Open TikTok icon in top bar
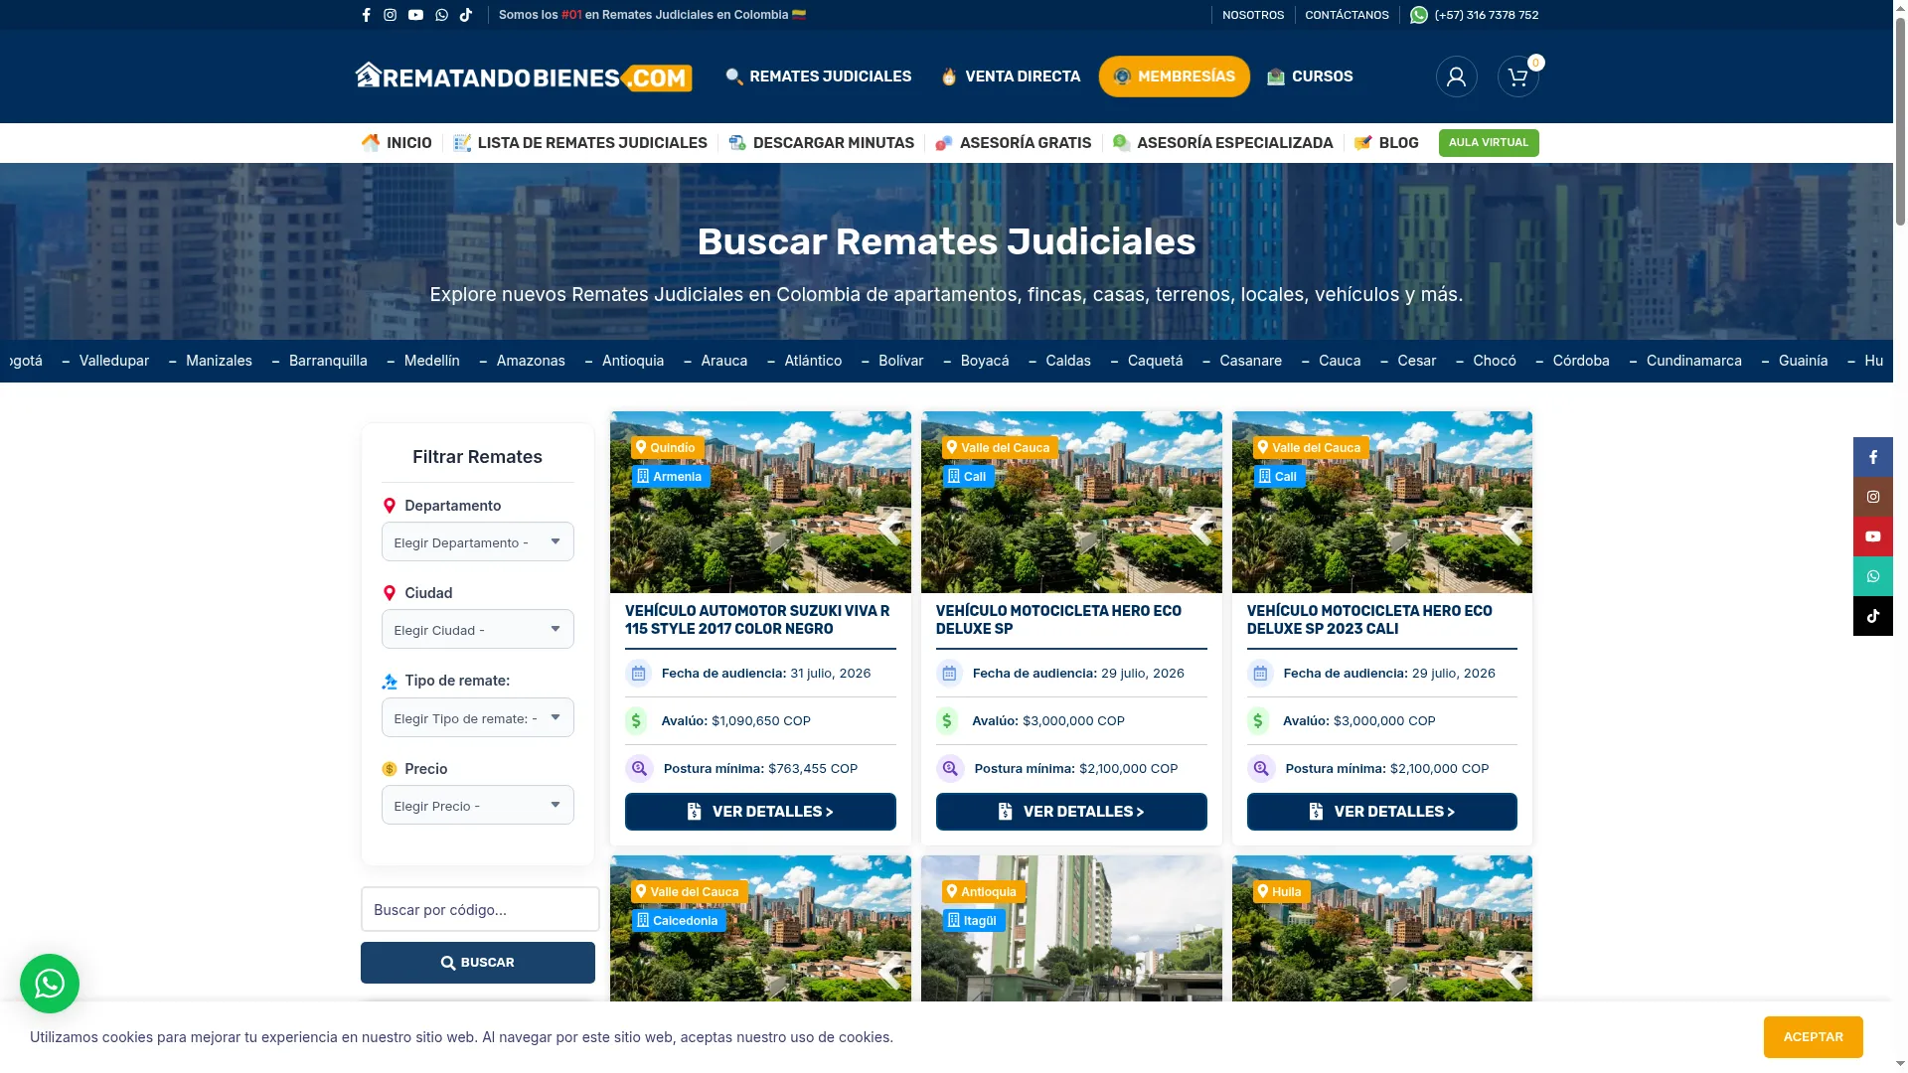The height and width of the screenshot is (1073, 1908). coord(466,15)
